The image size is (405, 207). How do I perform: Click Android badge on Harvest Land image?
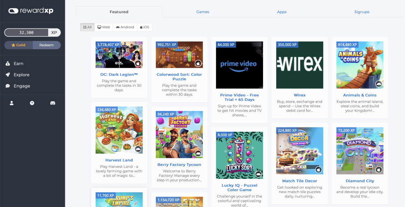point(138,149)
